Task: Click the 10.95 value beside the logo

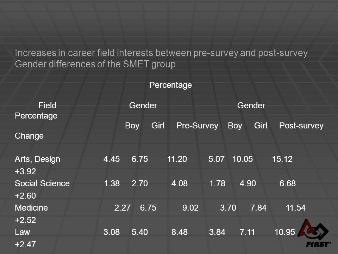Action: (x=284, y=232)
